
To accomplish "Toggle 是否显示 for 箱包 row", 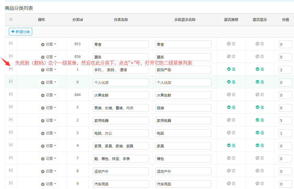I will coord(260,158).
